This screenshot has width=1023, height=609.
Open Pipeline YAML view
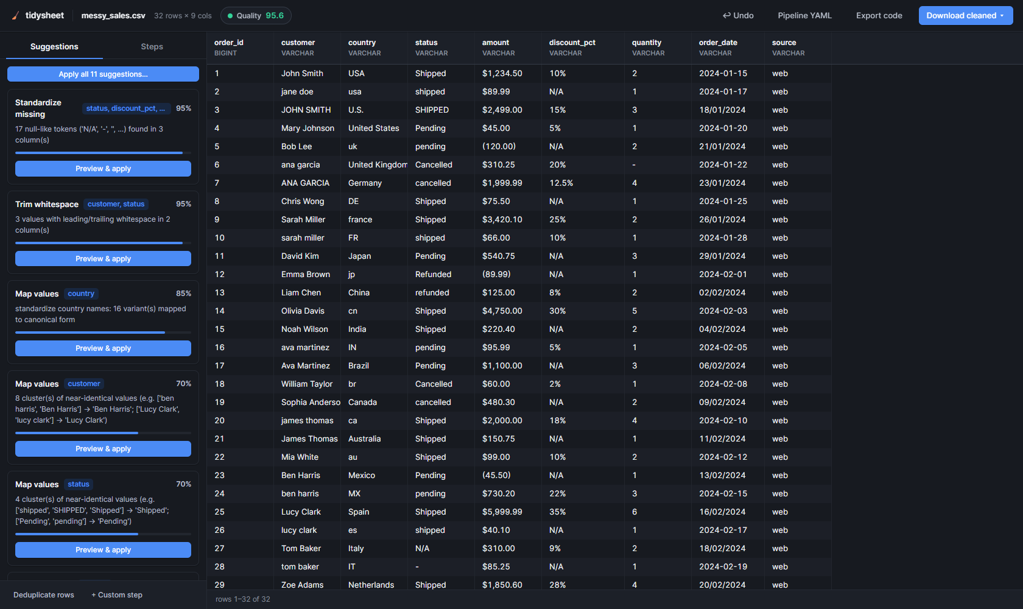[x=804, y=16]
